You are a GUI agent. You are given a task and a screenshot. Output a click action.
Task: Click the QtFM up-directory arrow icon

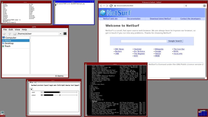(10, 34)
